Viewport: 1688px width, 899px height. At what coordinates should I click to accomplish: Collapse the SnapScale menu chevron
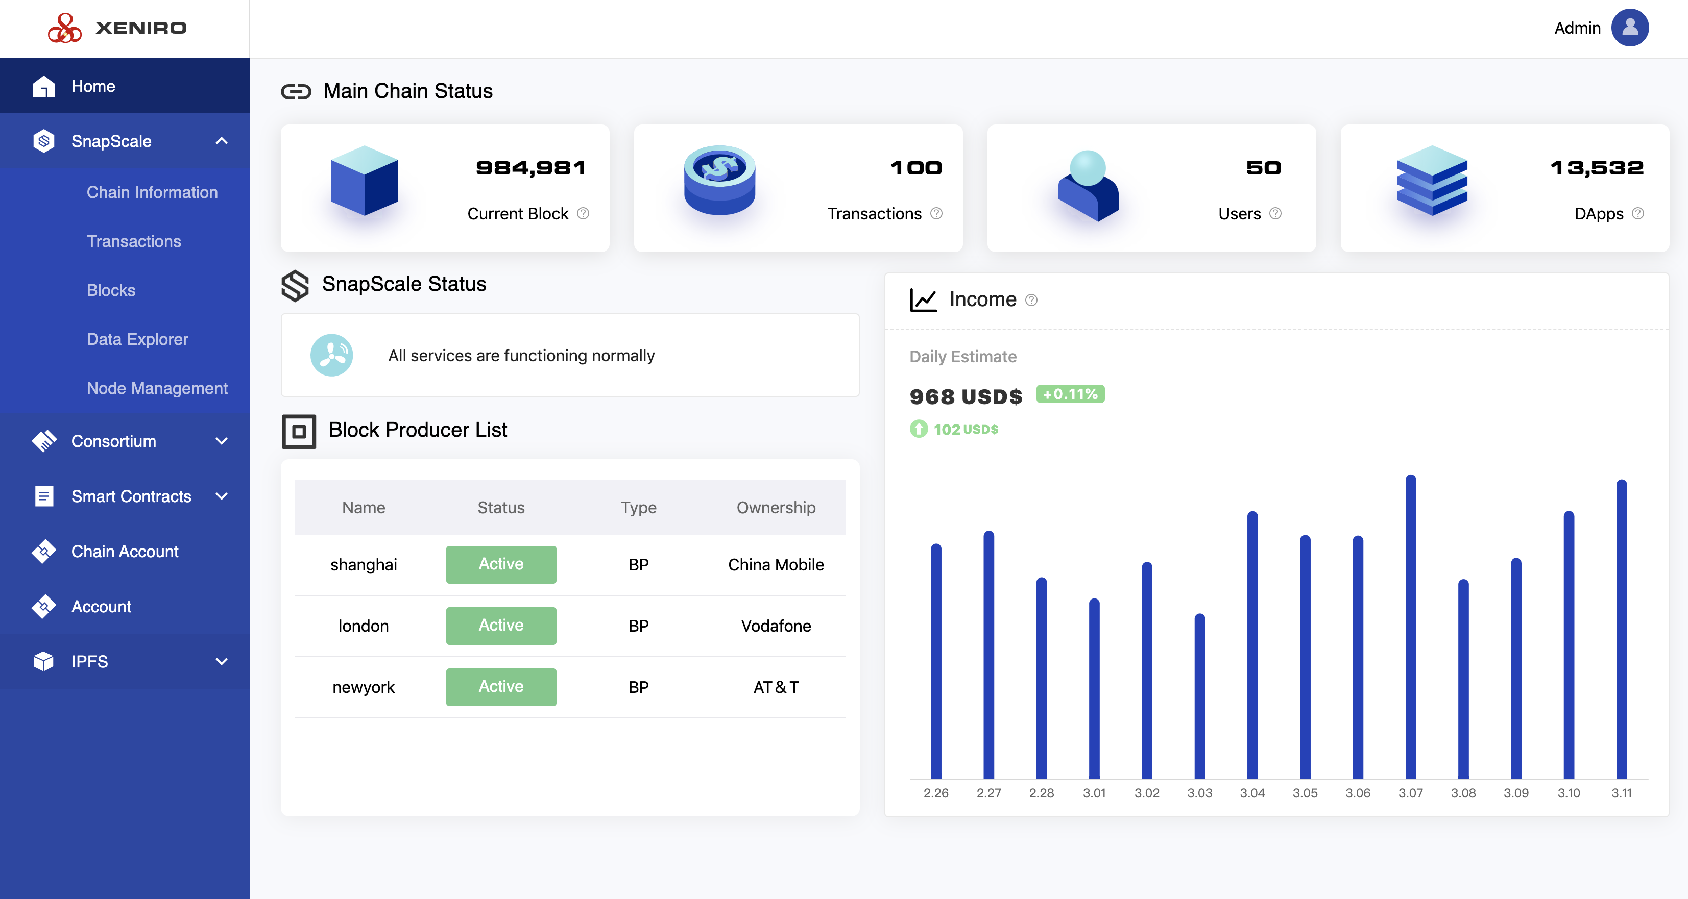click(x=222, y=141)
